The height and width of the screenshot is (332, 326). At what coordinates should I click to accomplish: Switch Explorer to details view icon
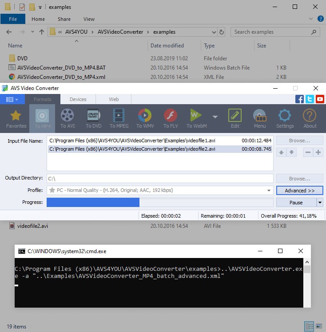(x=309, y=326)
